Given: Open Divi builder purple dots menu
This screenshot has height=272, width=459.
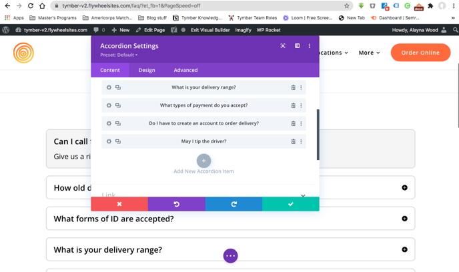Looking at the screenshot, I should coord(230,256).
